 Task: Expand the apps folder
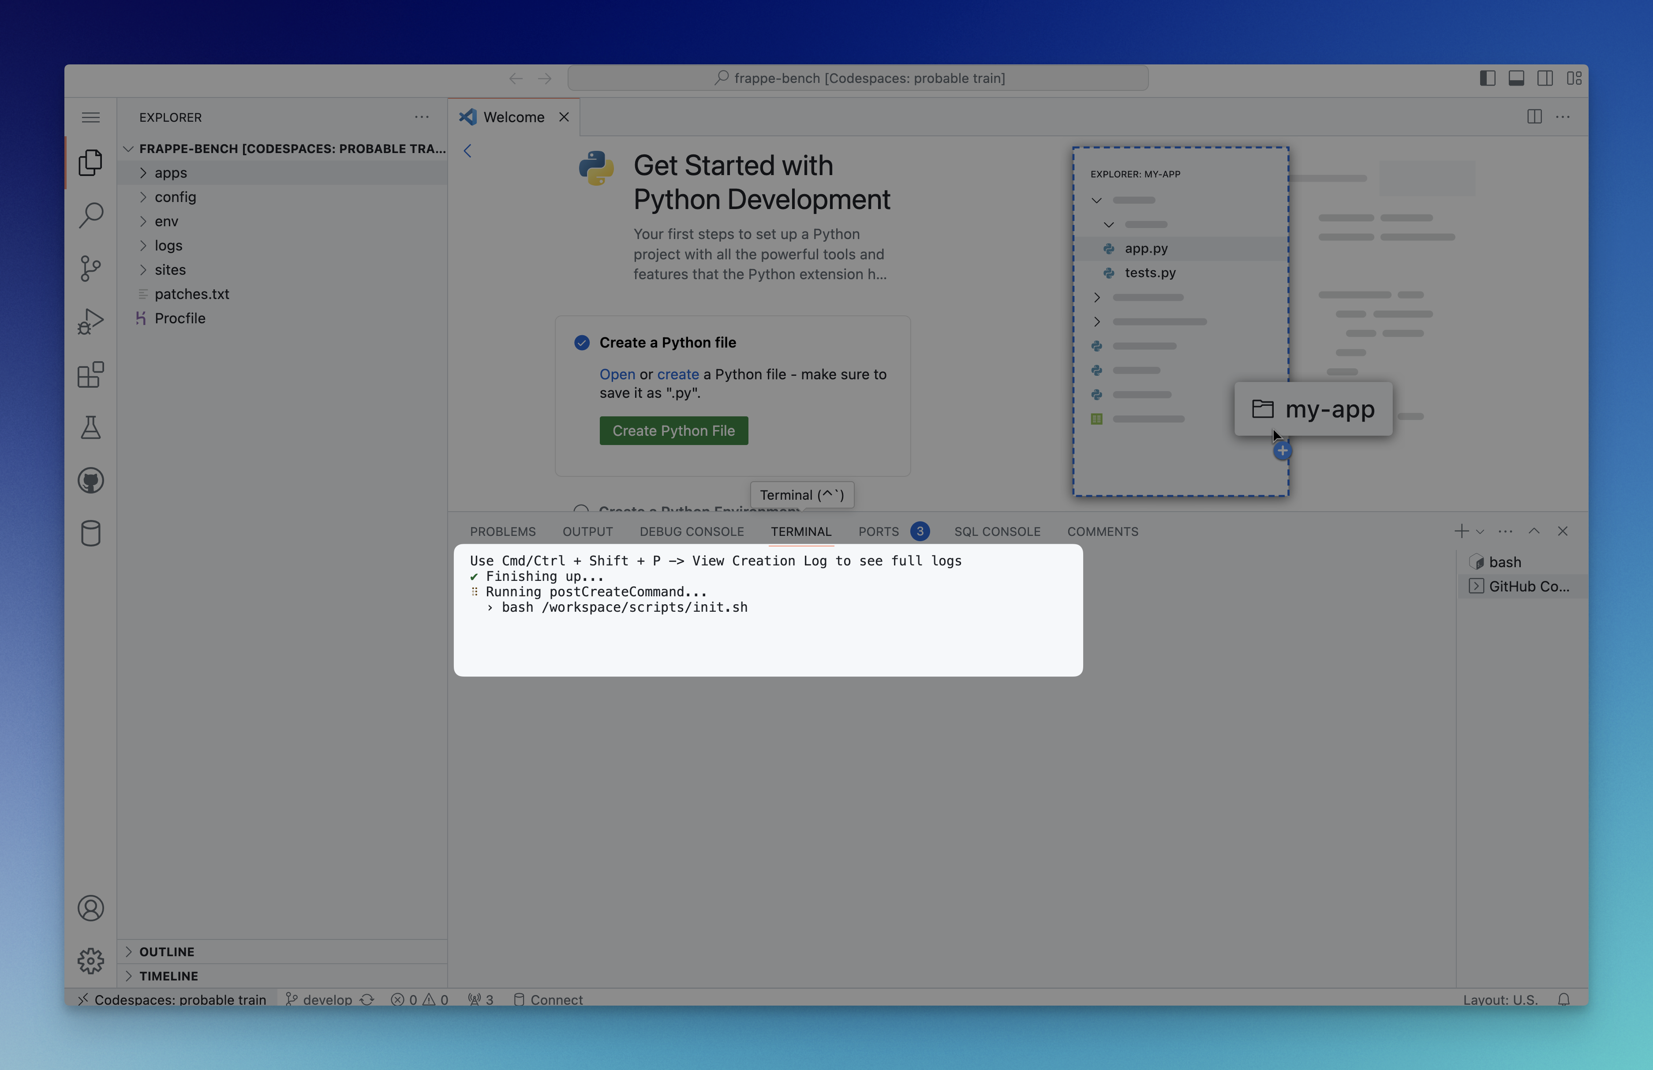tap(282, 173)
